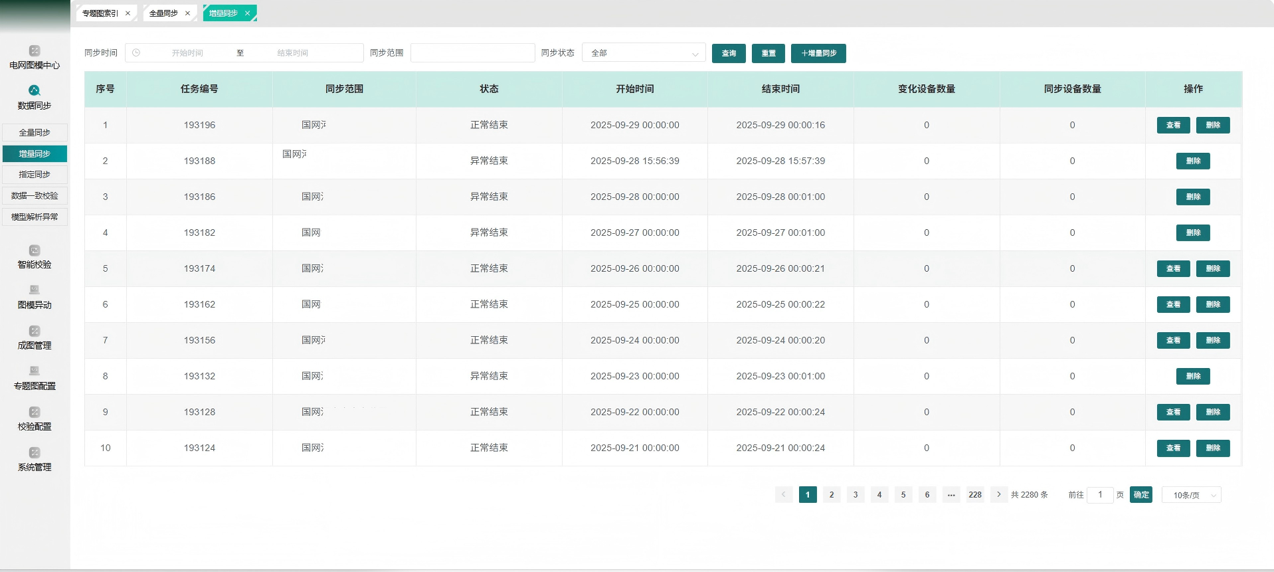Switch to the 全量同步 tab
The height and width of the screenshot is (572, 1274).
click(163, 13)
